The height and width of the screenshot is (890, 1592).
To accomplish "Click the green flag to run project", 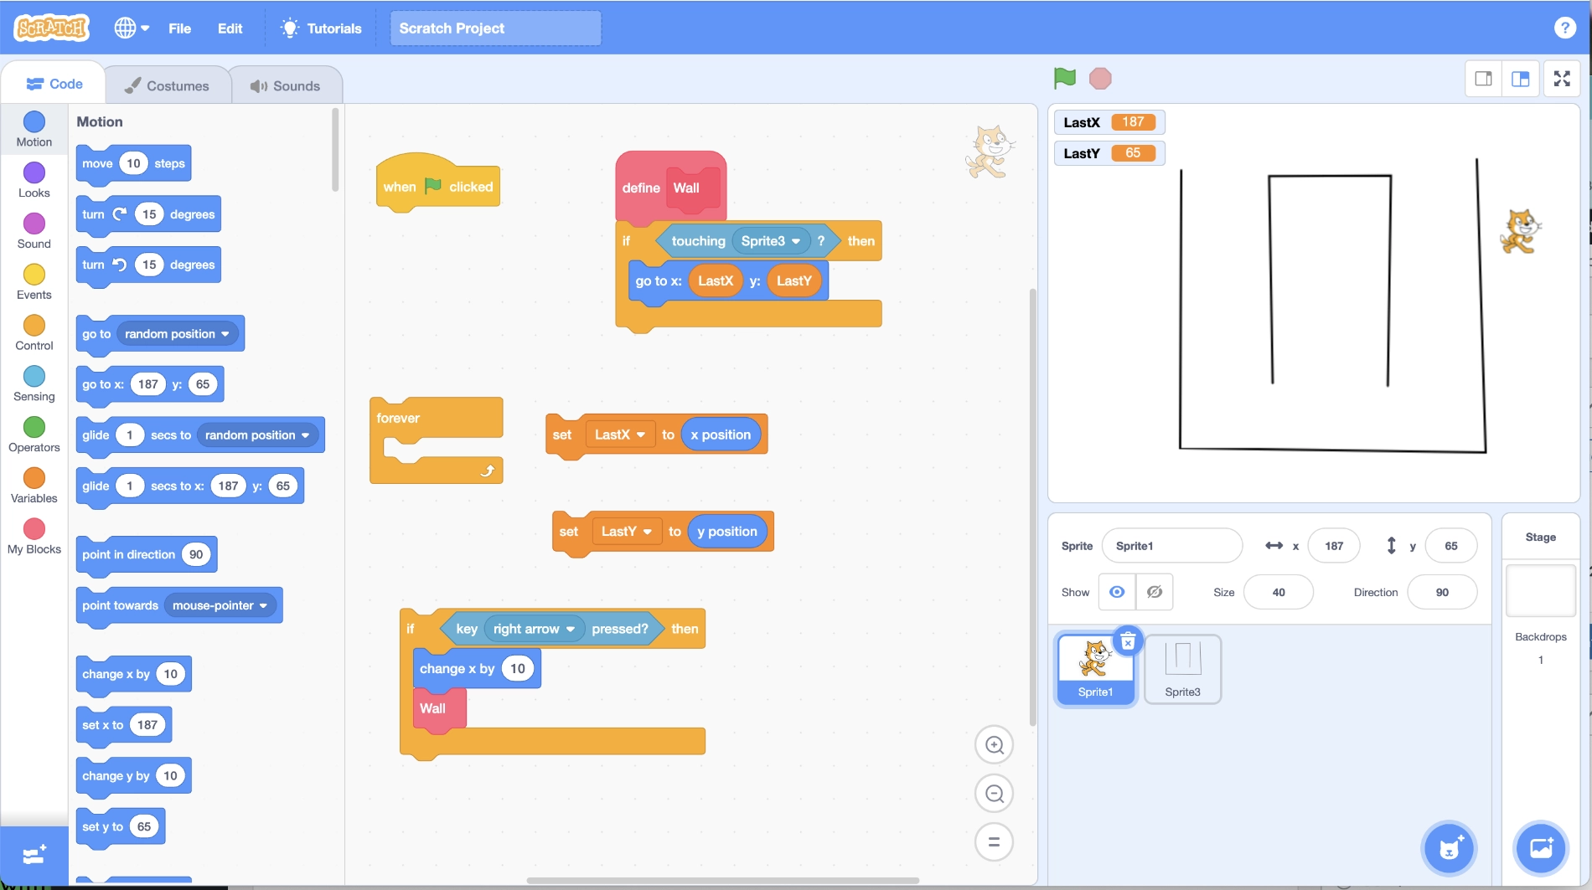I will (x=1064, y=78).
